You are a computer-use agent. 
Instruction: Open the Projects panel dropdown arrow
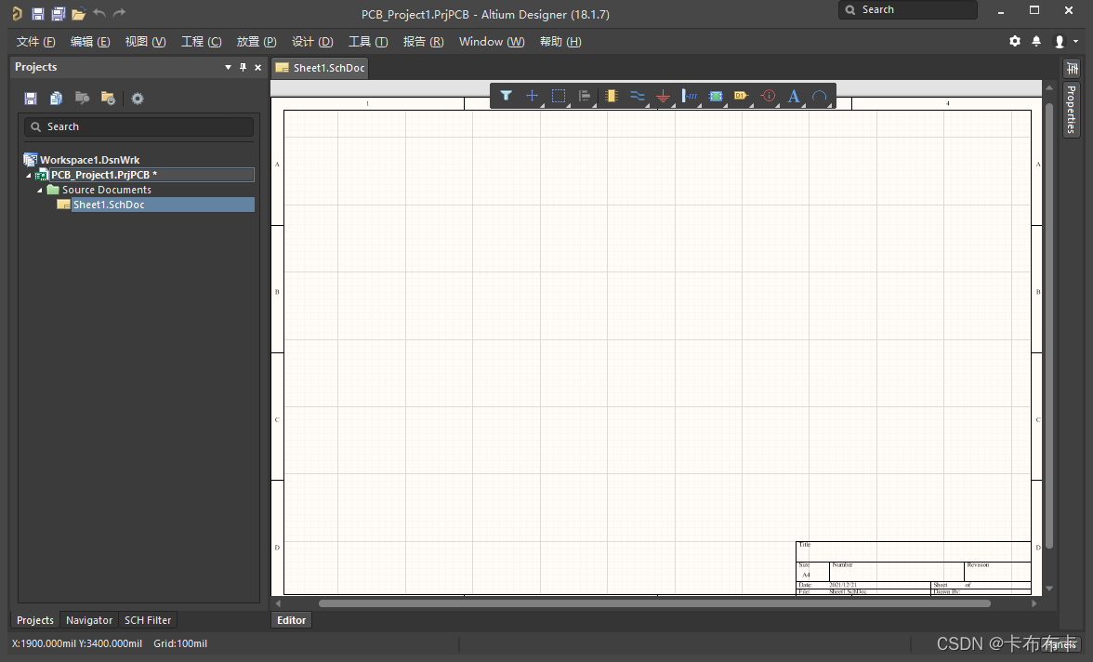point(229,67)
